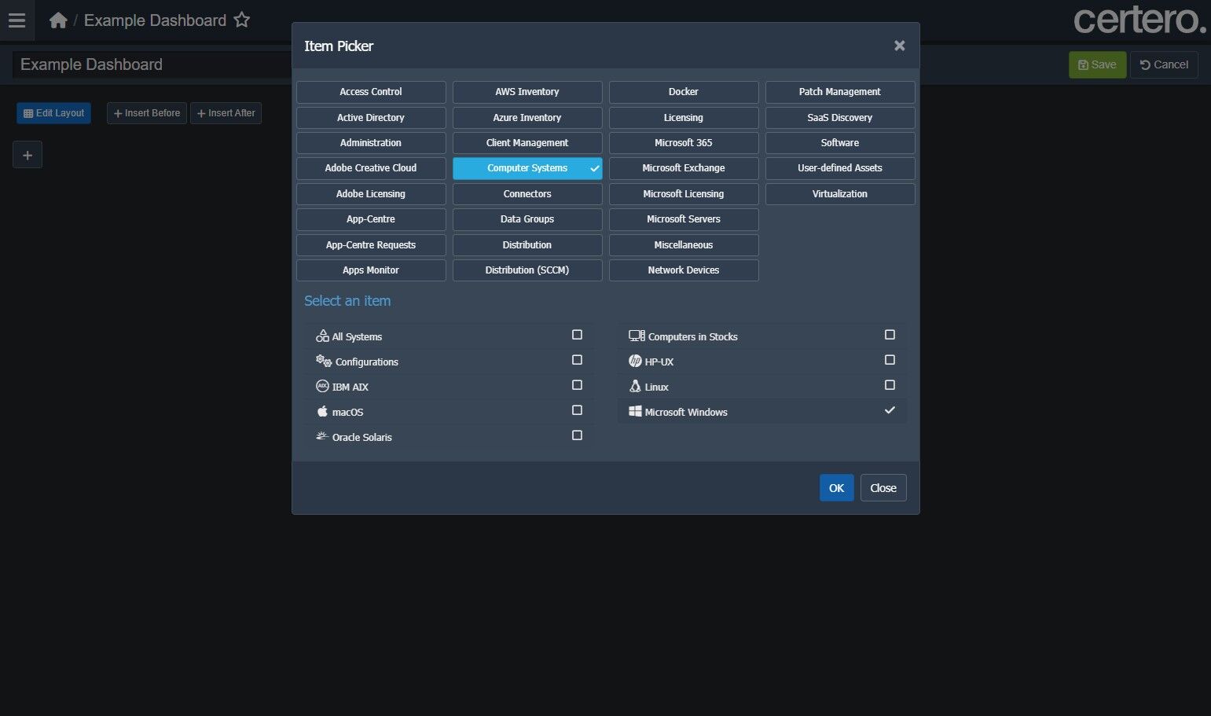Cancel dashboard editing
This screenshot has height=716, width=1211.
[x=1164, y=65]
